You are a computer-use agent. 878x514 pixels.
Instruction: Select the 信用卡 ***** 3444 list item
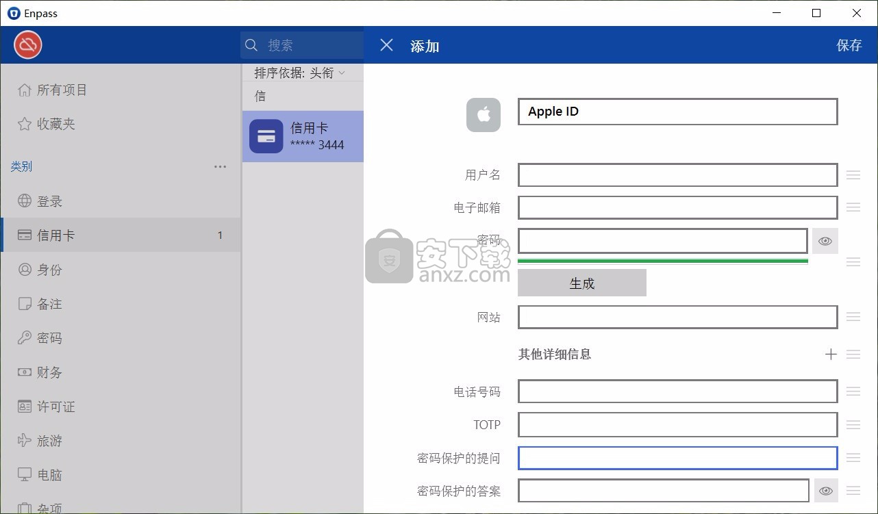303,136
